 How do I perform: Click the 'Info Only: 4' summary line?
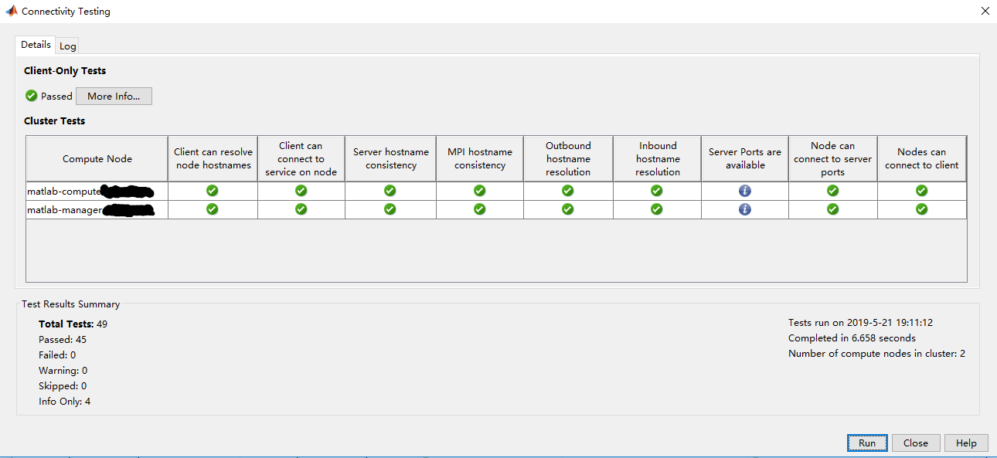(65, 402)
